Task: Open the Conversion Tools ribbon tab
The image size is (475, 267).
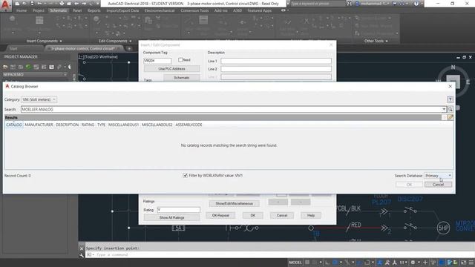Action: coord(194,10)
